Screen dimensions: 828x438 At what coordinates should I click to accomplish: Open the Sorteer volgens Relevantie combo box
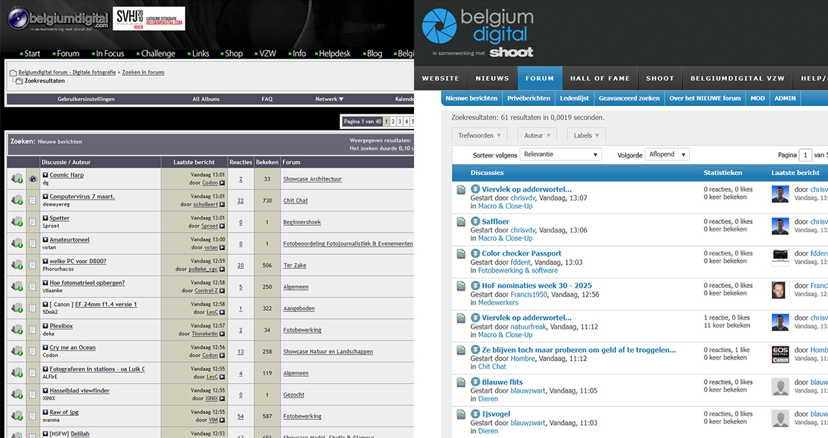tap(560, 155)
